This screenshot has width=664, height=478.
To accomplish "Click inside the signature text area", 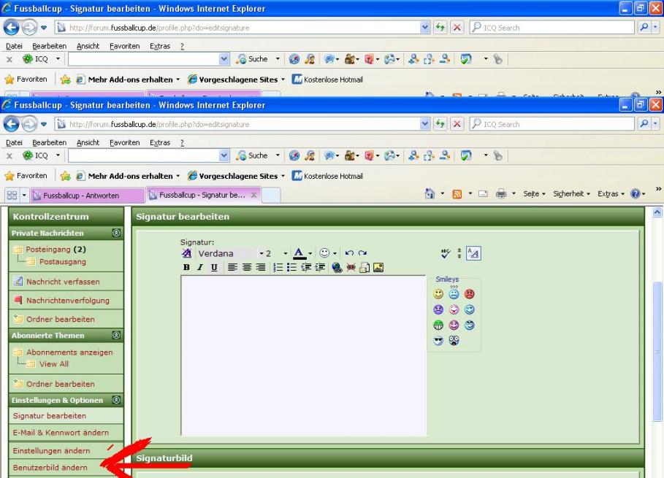I will [x=303, y=355].
